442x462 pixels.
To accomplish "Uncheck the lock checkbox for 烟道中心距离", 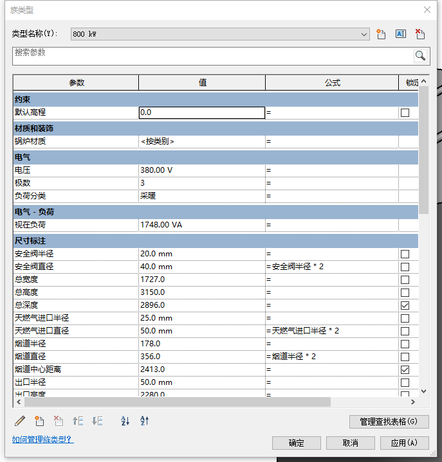I will click(x=405, y=369).
